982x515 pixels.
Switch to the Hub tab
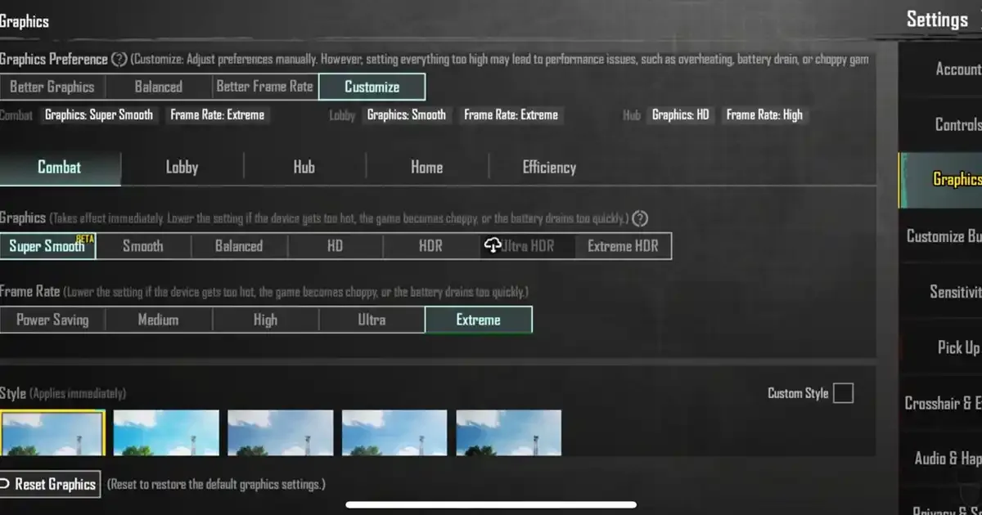tap(304, 168)
